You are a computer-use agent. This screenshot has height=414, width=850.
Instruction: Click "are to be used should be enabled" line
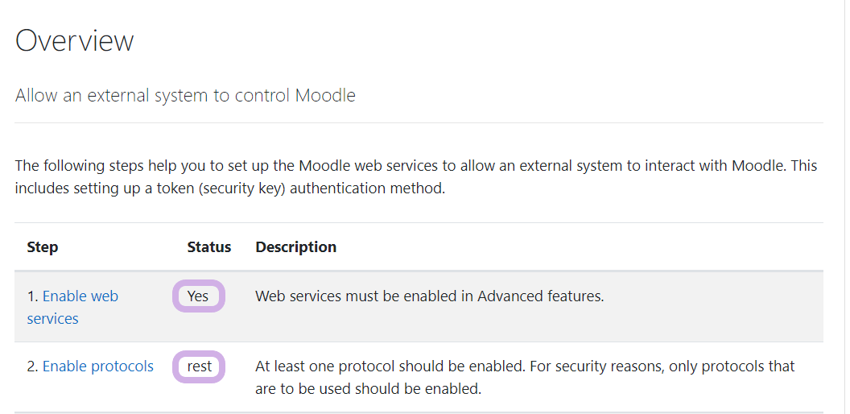(368, 389)
